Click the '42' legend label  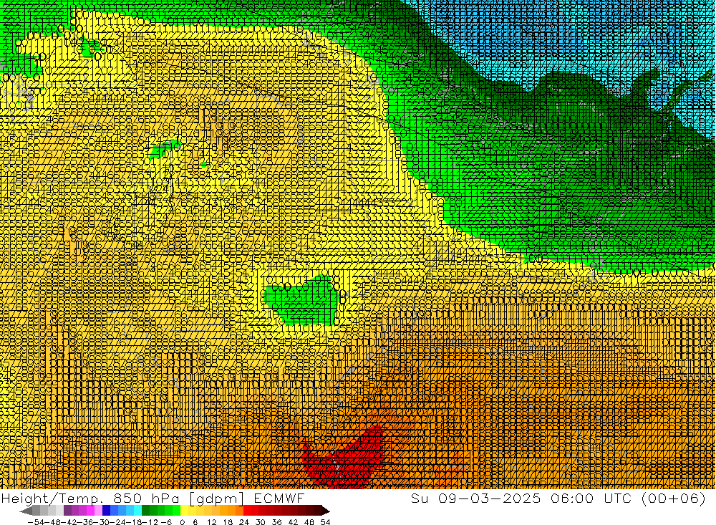pos(293,522)
